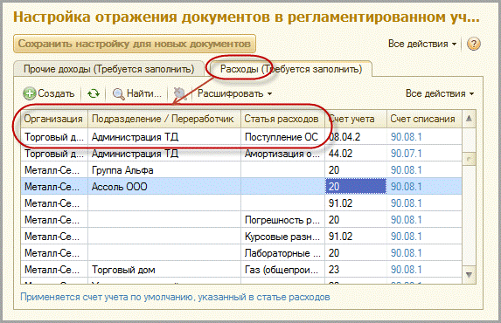Expand the Расшифровать dropdown

(x=234, y=93)
